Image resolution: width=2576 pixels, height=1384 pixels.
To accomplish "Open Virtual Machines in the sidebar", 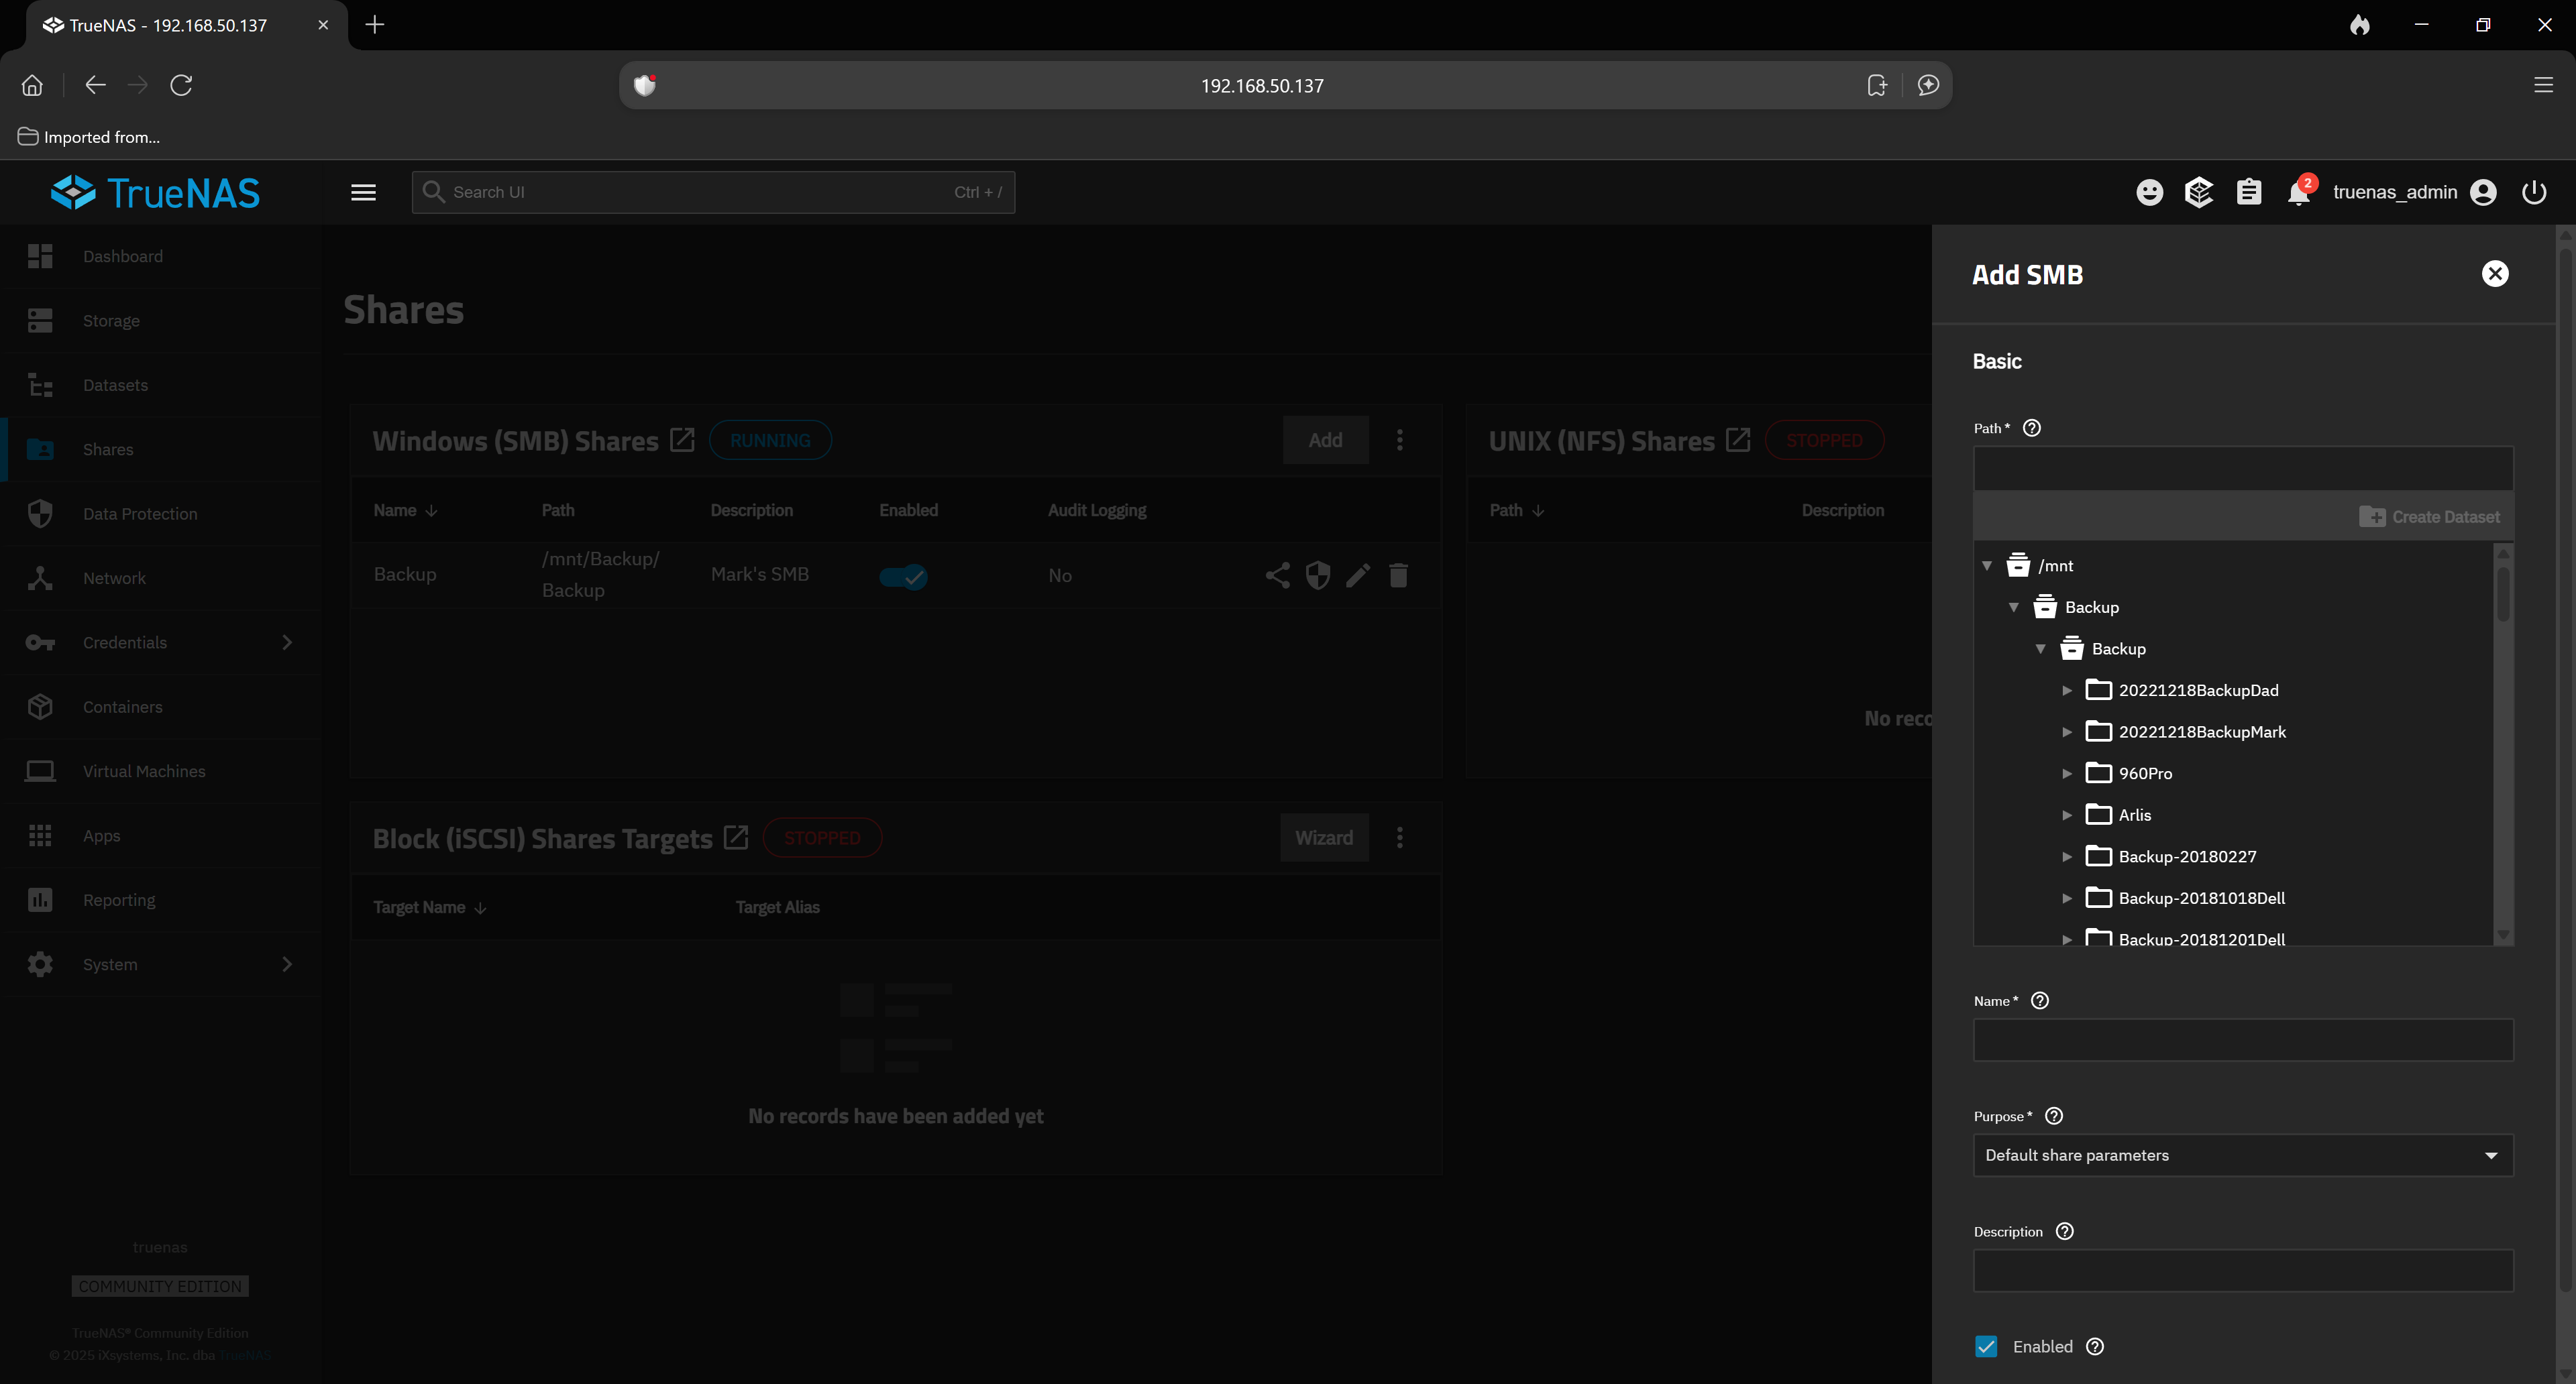I will tap(161, 771).
